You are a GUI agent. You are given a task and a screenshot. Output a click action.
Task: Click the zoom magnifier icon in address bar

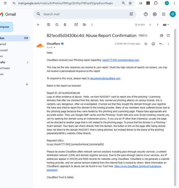pos(124,3)
